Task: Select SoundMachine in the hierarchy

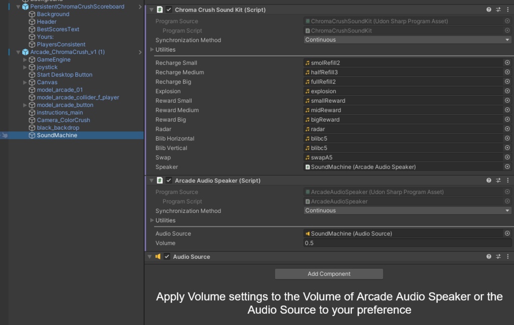Action: (x=57, y=135)
